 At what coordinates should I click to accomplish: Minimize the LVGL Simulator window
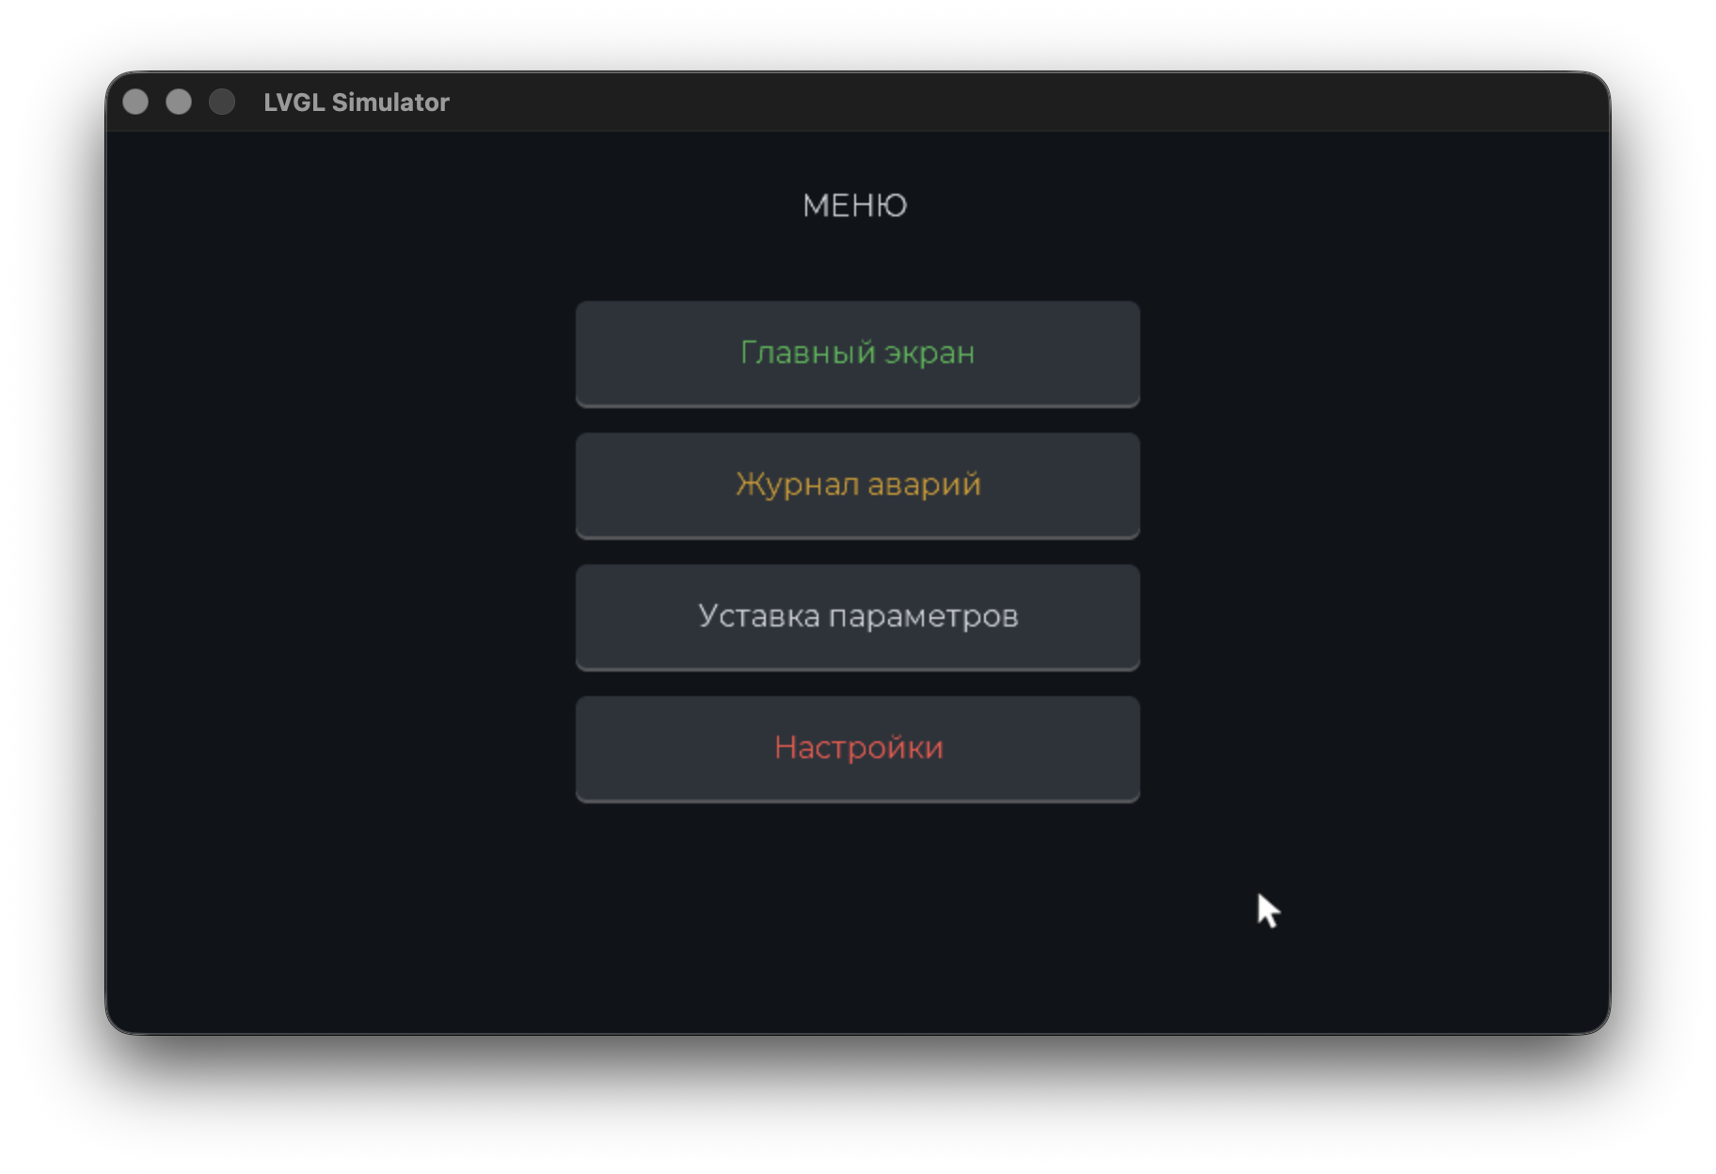click(x=179, y=102)
